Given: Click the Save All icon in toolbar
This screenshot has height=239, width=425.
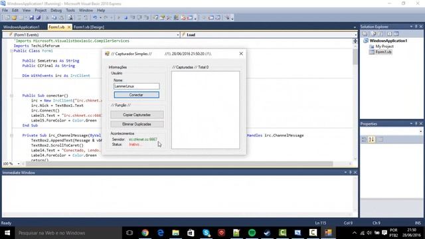Looking at the screenshot, I should tap(39, 18).
